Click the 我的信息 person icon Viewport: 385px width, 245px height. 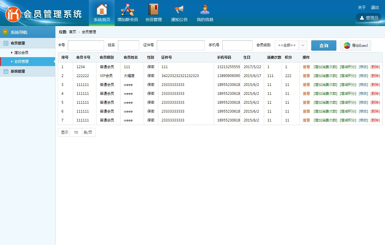tap(205, 9)
